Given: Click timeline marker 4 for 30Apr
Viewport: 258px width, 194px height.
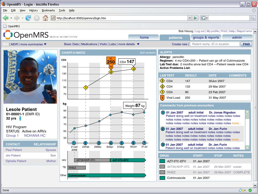Looking at the screenshot, I should coord(111,143).
